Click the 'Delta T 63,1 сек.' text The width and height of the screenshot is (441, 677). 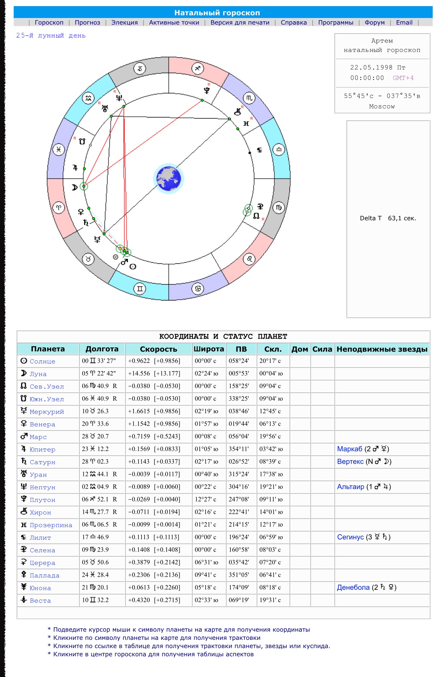click(x=388, y=218)
